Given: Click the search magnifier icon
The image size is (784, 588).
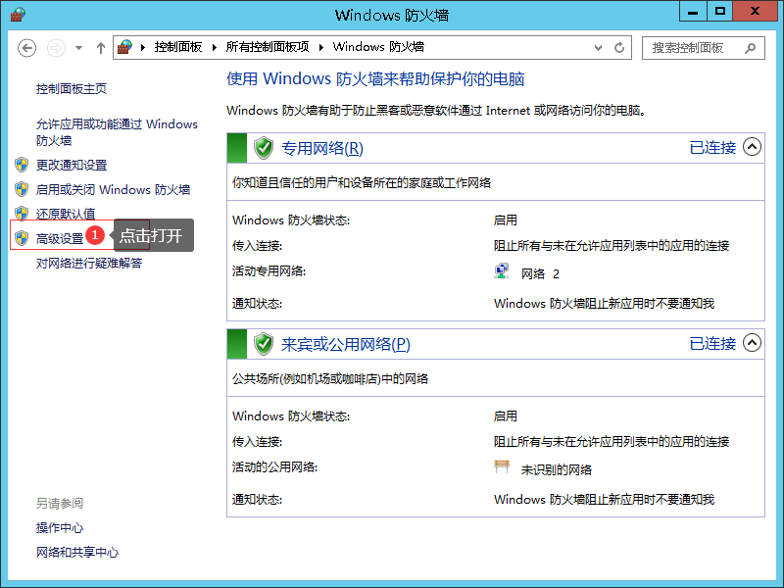Looking at the screenshot, I should point(750,48).
